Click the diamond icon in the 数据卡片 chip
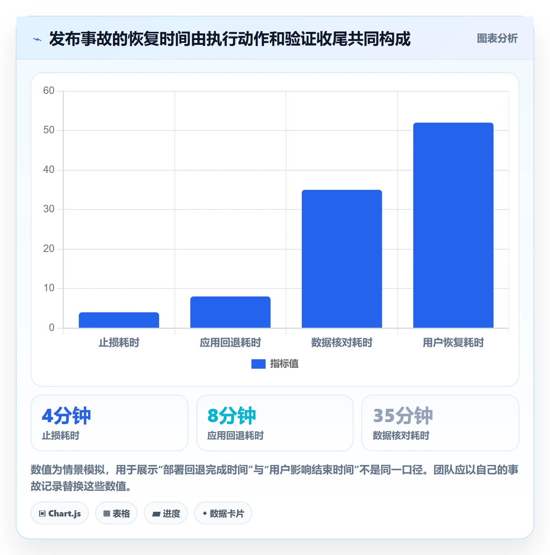 [x=205, y=513]
